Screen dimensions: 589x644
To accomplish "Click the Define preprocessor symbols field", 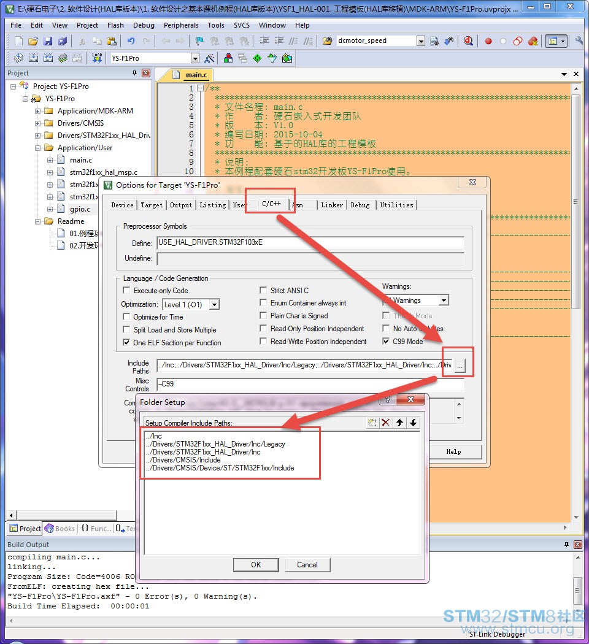I will [310, 243].
